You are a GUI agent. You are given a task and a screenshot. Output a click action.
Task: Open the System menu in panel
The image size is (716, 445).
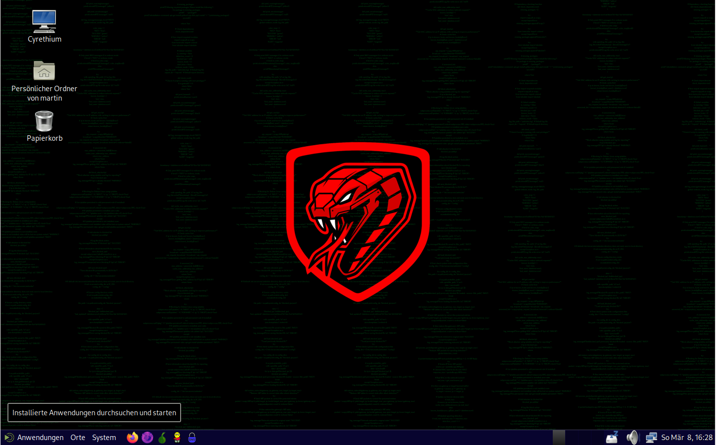[x=104, y=438]
